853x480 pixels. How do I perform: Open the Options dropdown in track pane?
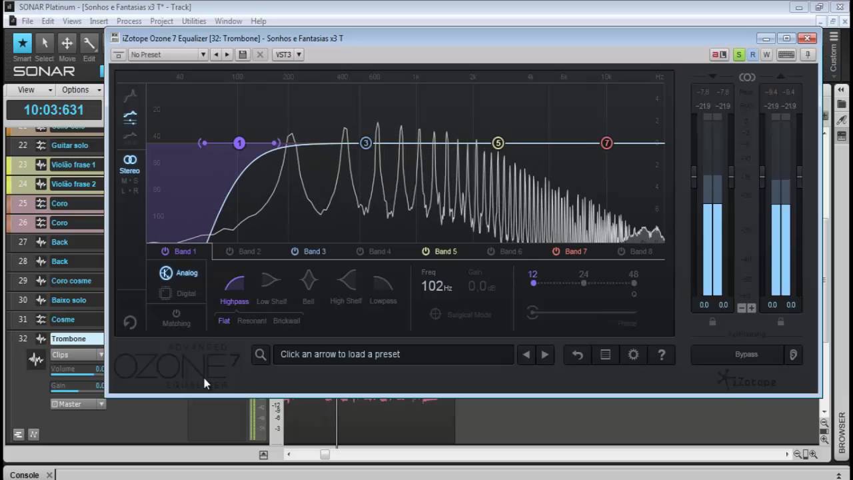tap(81, 90)
